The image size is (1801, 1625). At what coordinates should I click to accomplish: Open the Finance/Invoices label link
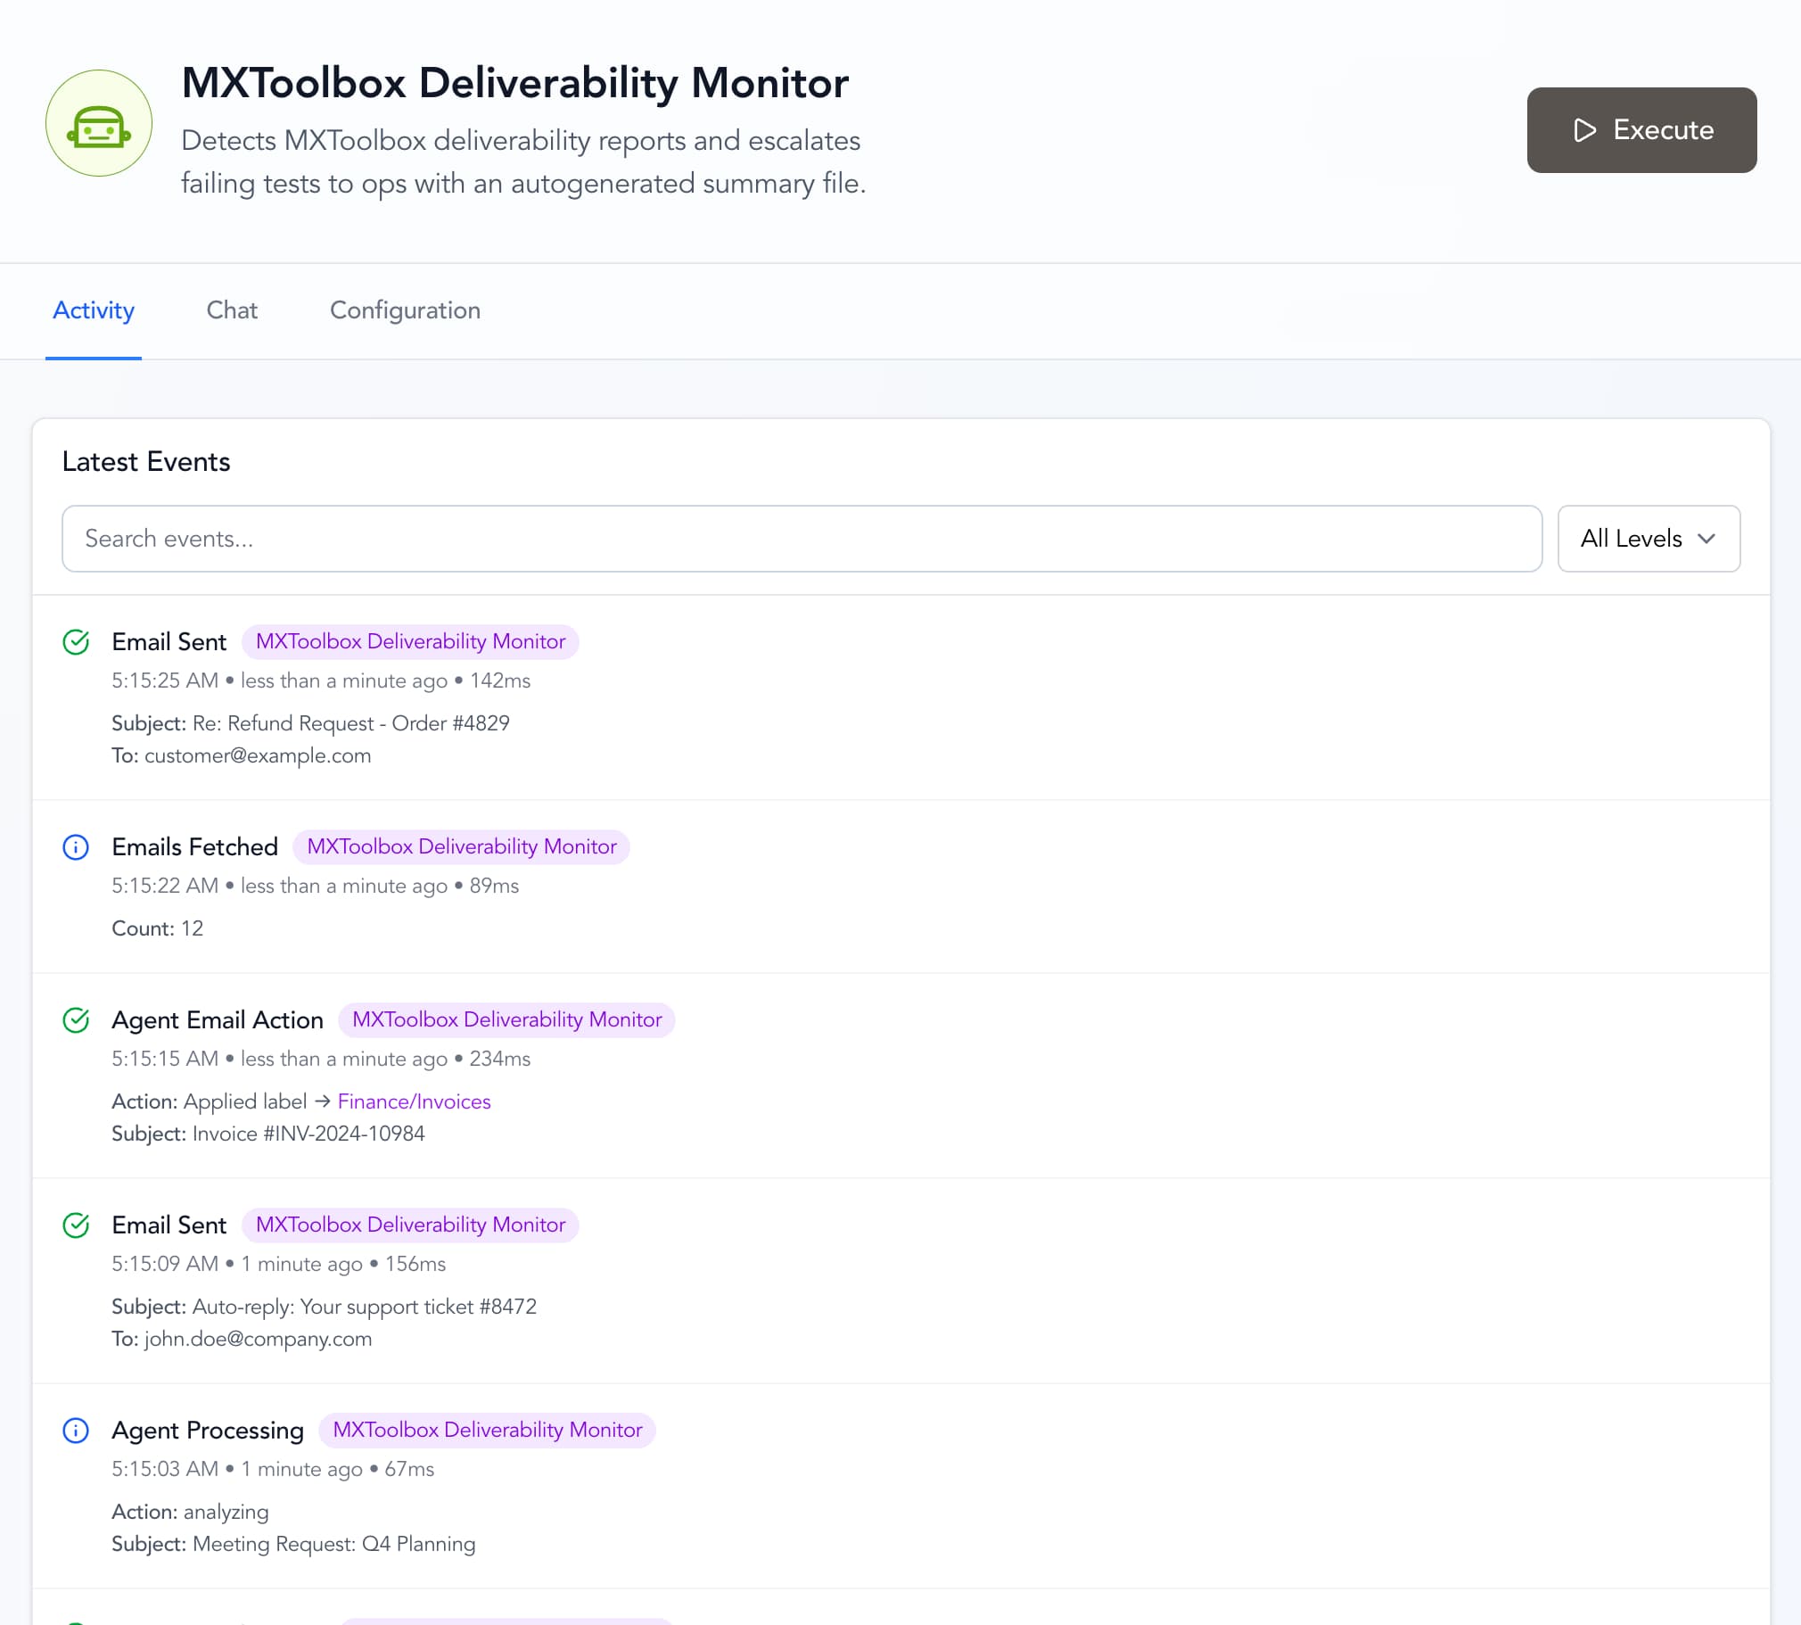coord(413,1101)
